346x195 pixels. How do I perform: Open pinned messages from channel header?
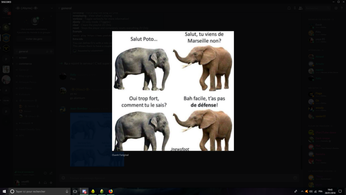295,8
